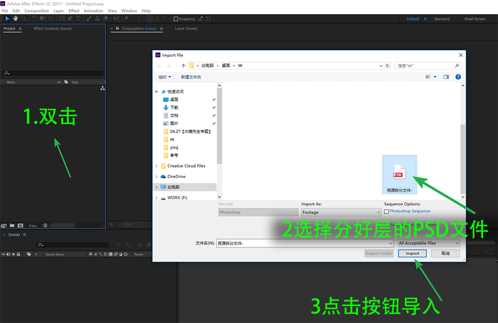Select the Rotation tool

[x=34, y=19]
